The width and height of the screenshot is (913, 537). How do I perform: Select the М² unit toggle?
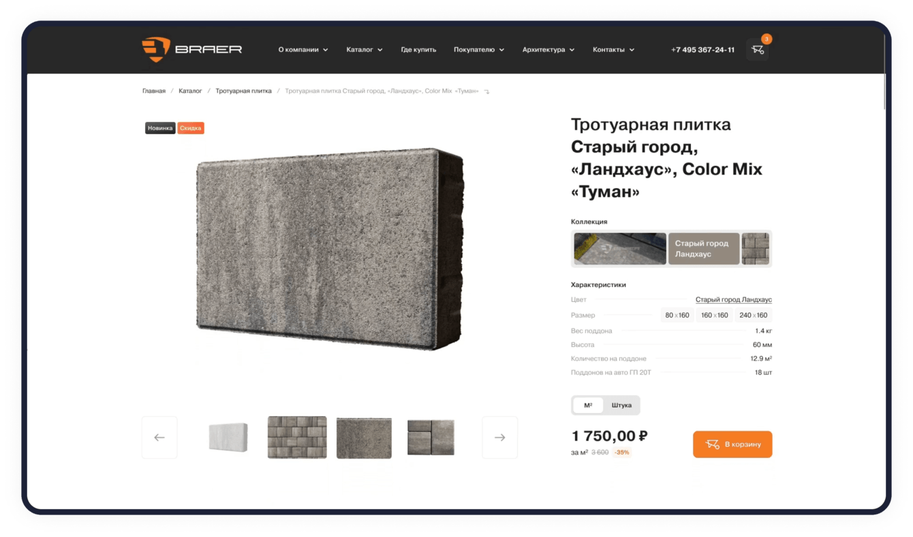coord(588,405)
